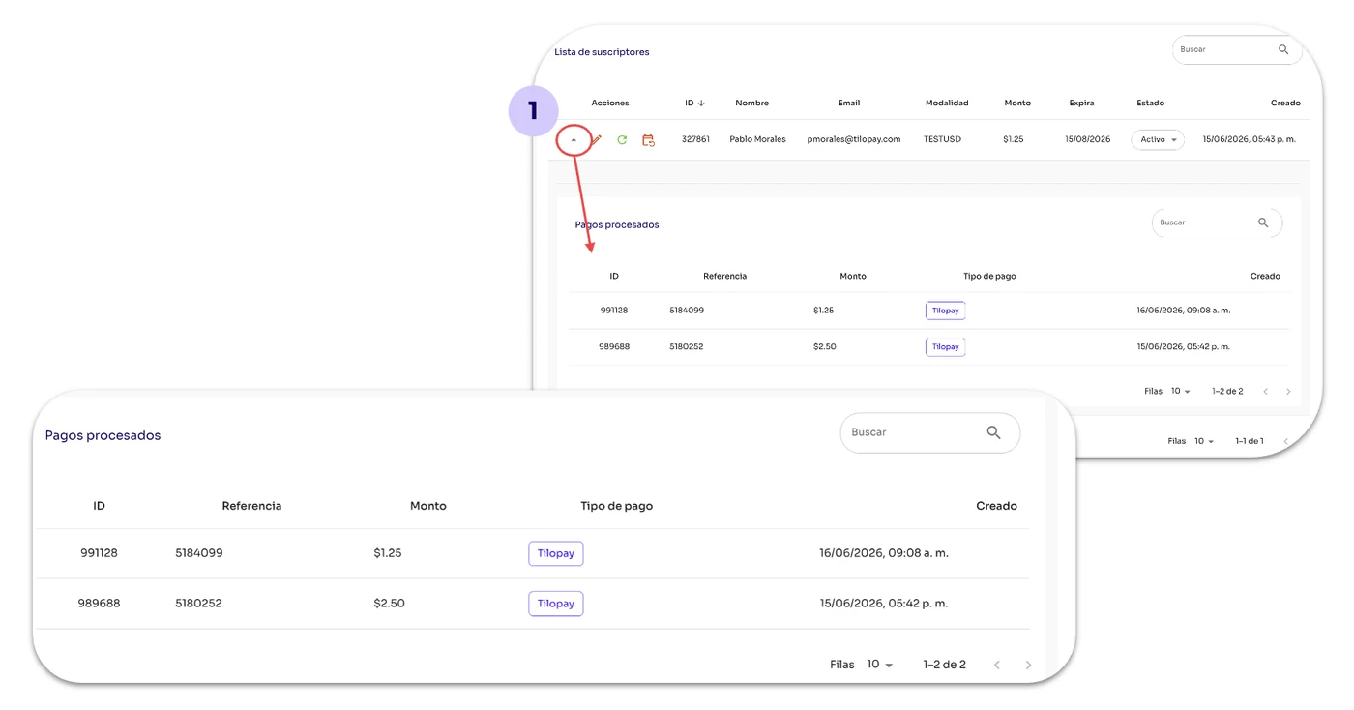Image resolution: width=1354 pixels, height=710 pixels.
Task: Open the Filas 10 dropdown beside 1–1 de 1
Action: 1204,441
